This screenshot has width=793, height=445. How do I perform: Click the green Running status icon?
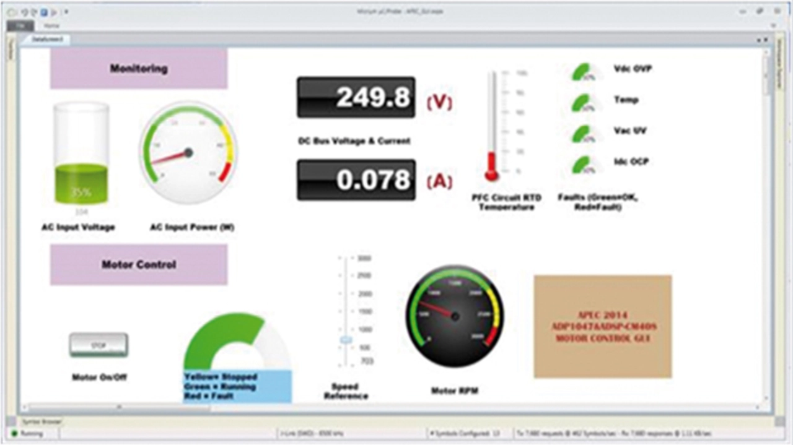pyautogui.click(x=14, y=434)
